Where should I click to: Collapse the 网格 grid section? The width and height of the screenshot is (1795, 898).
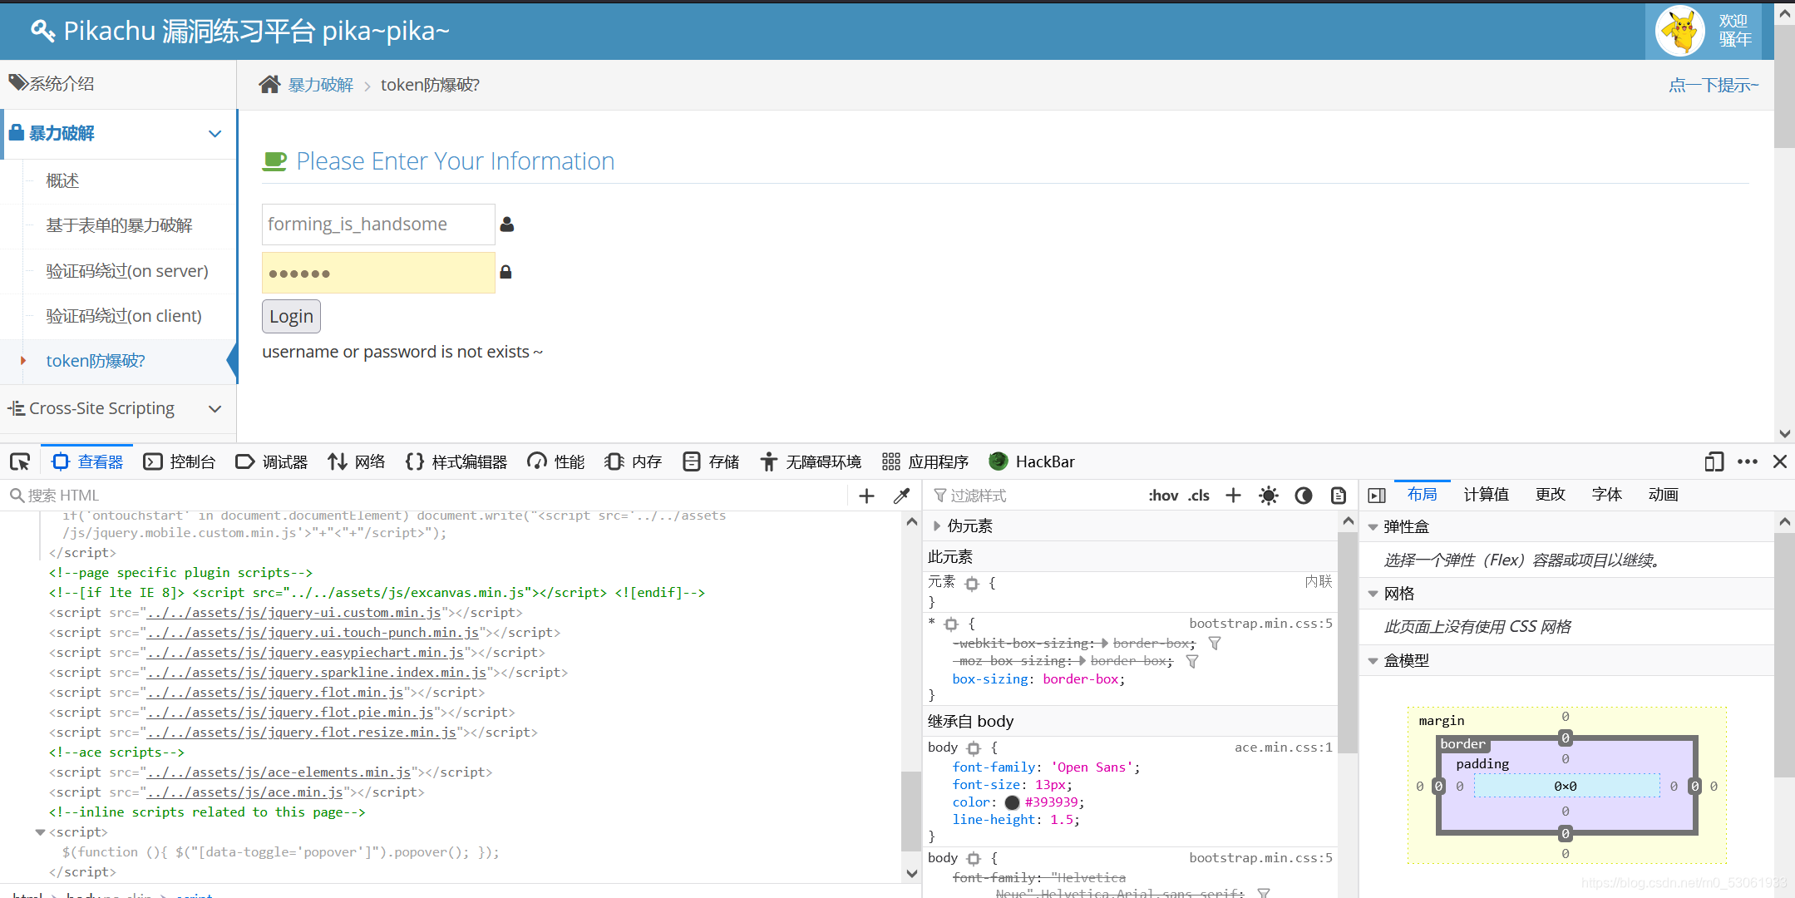click(1373, 594)
